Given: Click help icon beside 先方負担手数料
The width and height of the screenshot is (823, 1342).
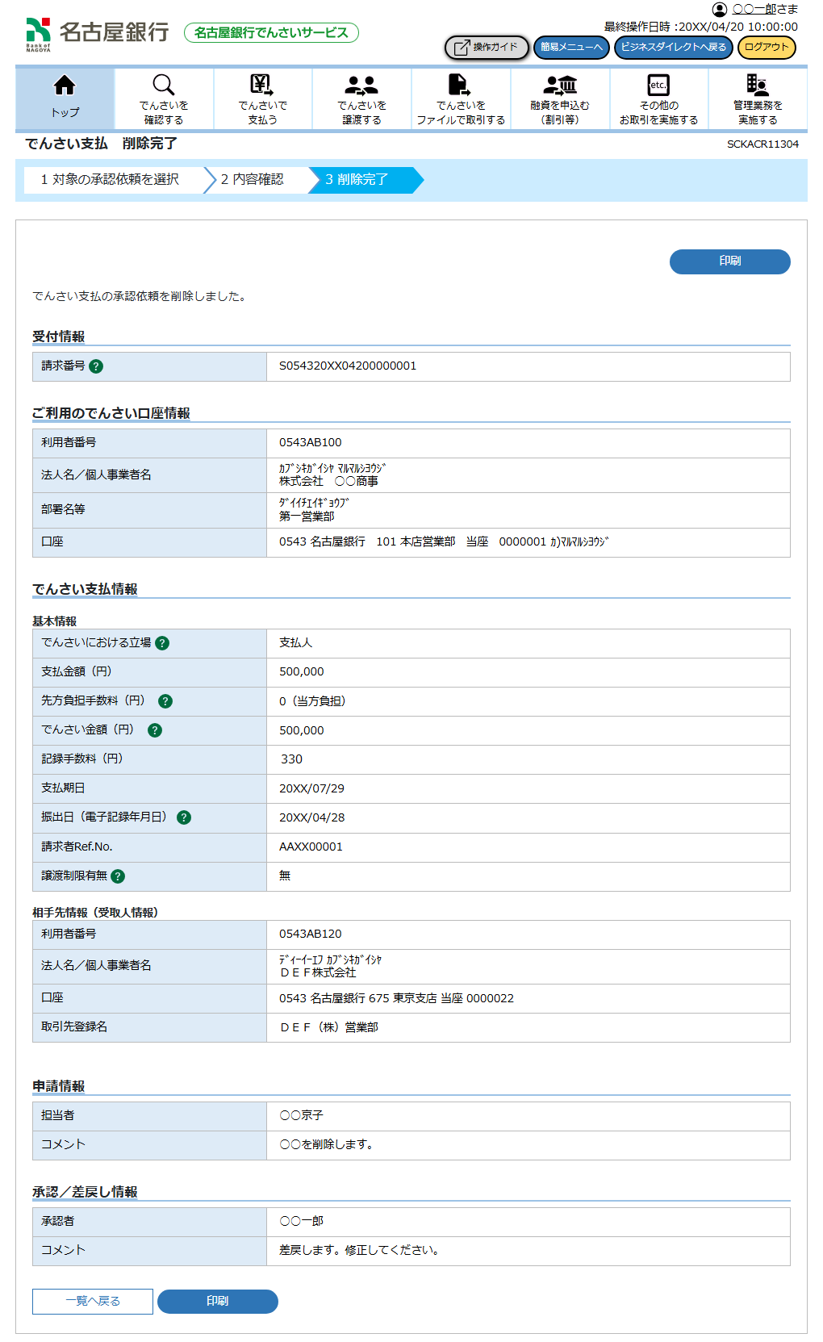Looking at the screenshot, I should 165,701.
